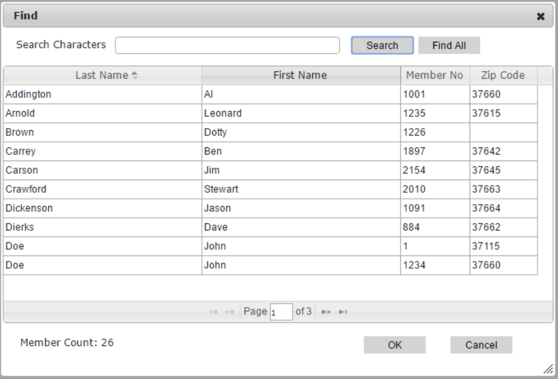Click zip code 37642 cell
558x379 pixels.
point(503,151)
